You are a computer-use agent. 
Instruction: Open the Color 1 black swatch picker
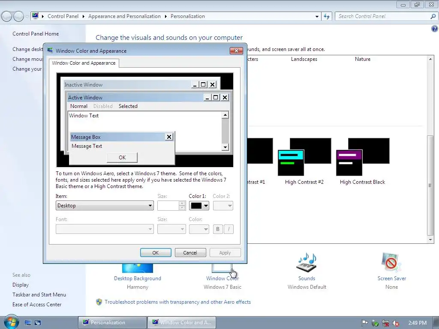pos(199,206)
